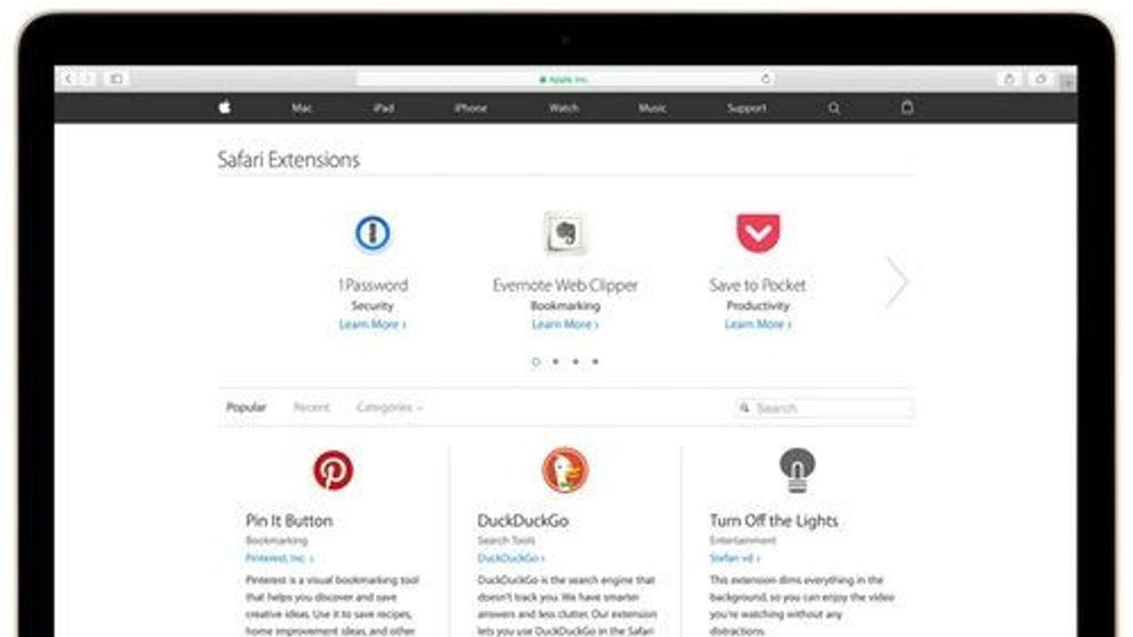Open the search magnifier in Apple nav bar
1133x637 pixels.
click(x=834, y=108)
